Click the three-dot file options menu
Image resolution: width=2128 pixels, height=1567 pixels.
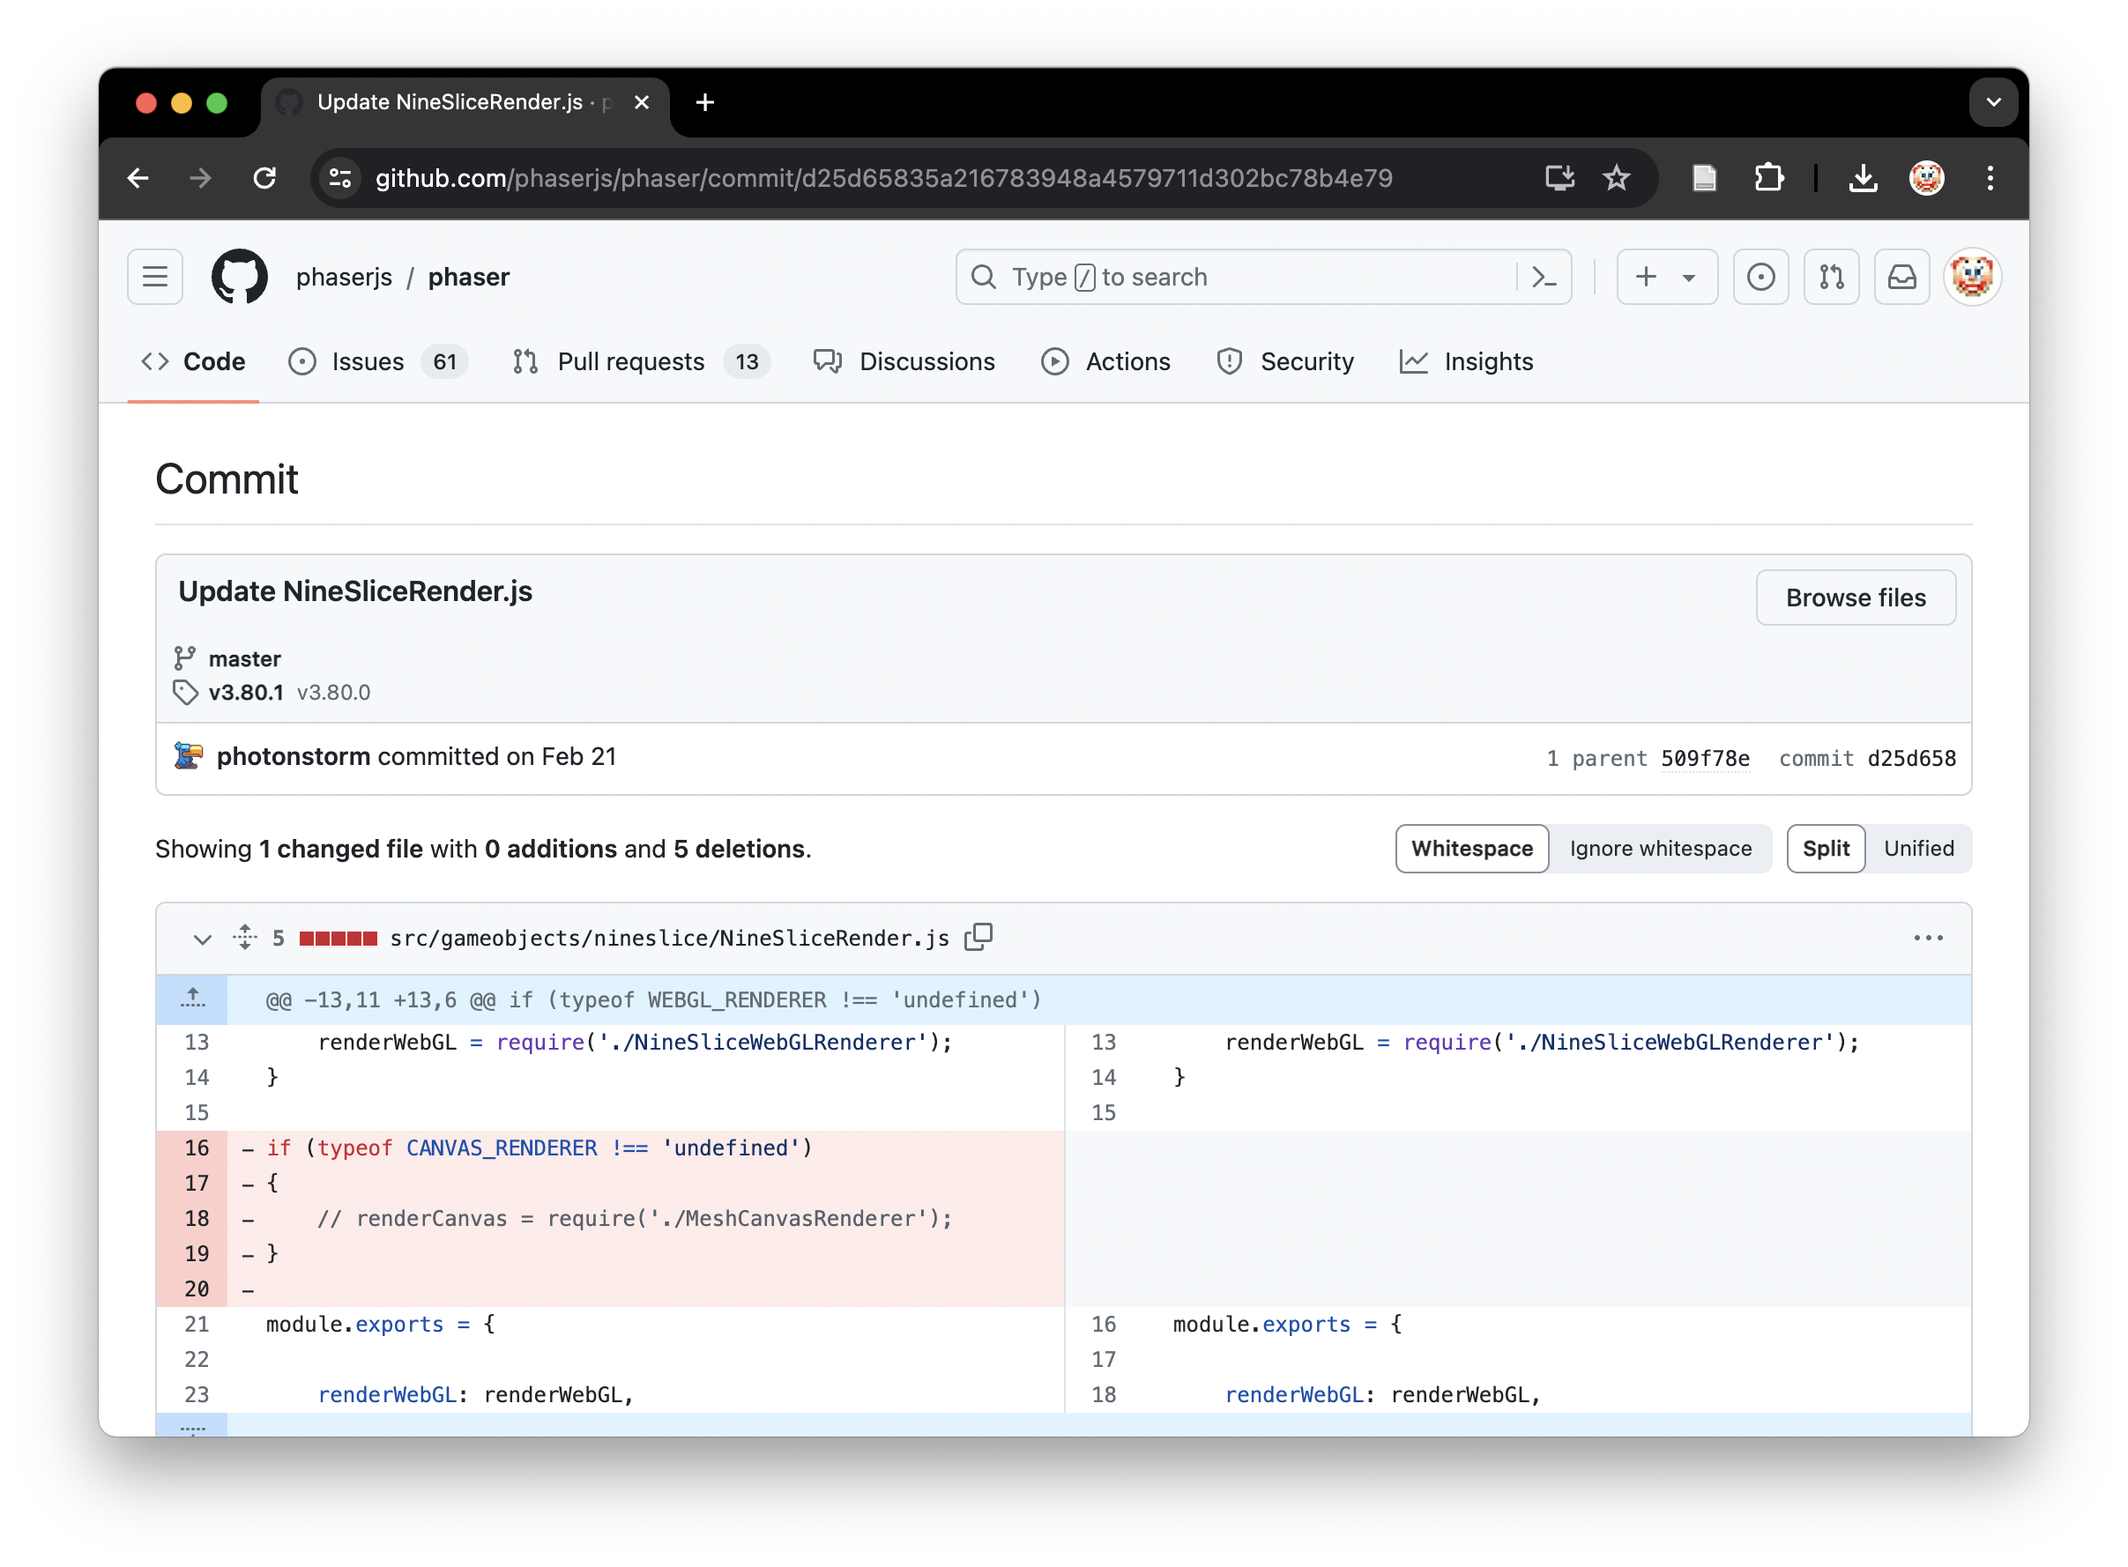(x=1928, y=936)
